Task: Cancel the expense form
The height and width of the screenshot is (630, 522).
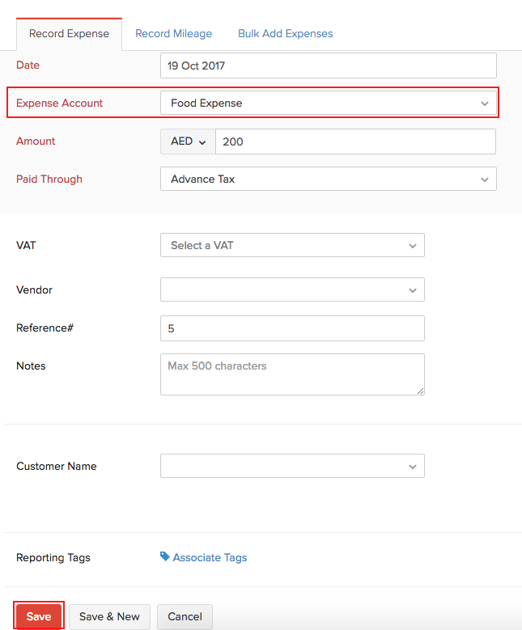Action: pyautogui.click(x=185, y=616)
